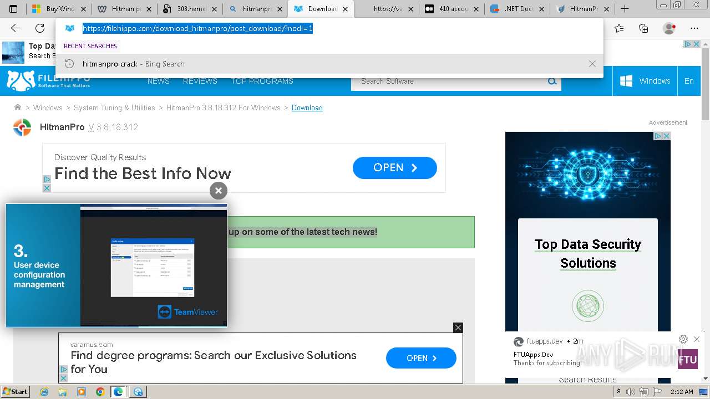
Task: Open the TOP PROGRAMS navigation item
Action: [262, 81]
